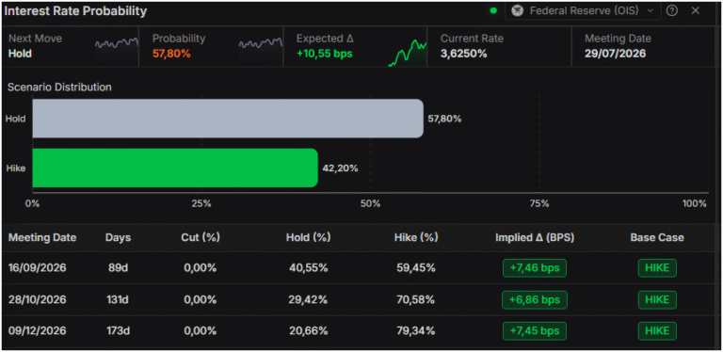723x352 pixels.
Task: Sort by the Hike (%) column header
Action: [x=416, y=238]
